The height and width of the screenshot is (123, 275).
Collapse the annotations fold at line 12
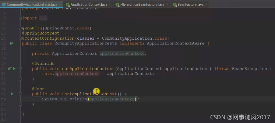(x=20, y=28)
